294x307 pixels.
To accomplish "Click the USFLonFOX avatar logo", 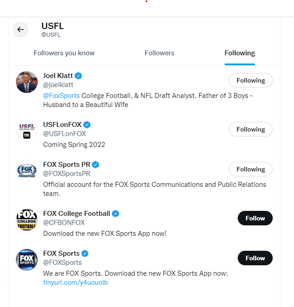I will coord(27,131).
